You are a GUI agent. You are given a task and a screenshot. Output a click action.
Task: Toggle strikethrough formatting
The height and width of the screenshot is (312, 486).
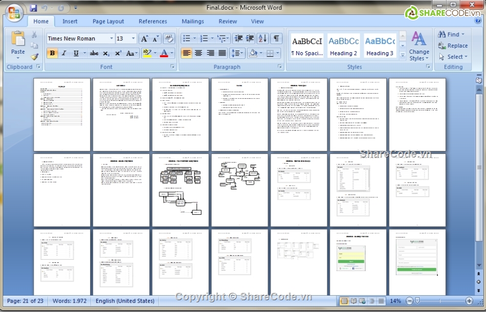pyautogui.click(x=94, y=53)
